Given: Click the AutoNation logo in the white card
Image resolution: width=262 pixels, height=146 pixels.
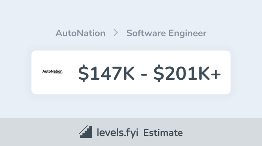Looking at the screenshot, I should click(x=52, y=72).
